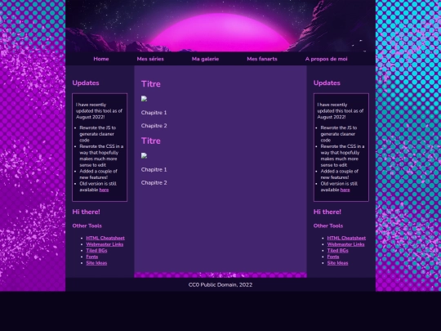This screenshot has height=331, width=441.
Task: Open Fonts link in left sidebar
Action: point(92,257)
